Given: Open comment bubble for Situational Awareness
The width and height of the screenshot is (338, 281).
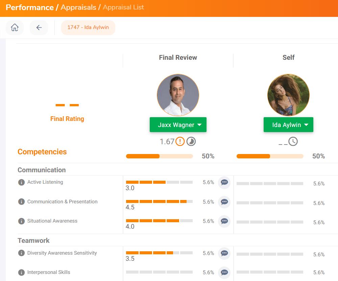Looking at the screenshot, I should coord(224,221).
